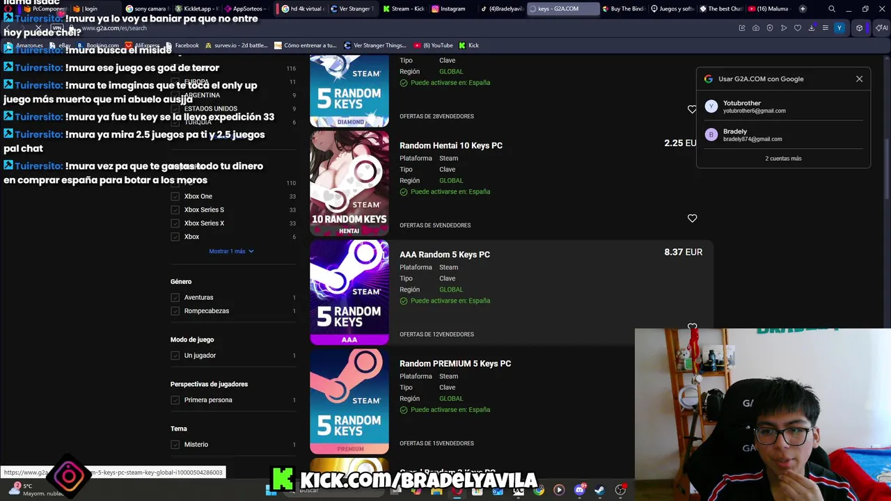Bookmark page with toolbar heart icon
This screenshot has width=891, height=501.
click(798, 28)
